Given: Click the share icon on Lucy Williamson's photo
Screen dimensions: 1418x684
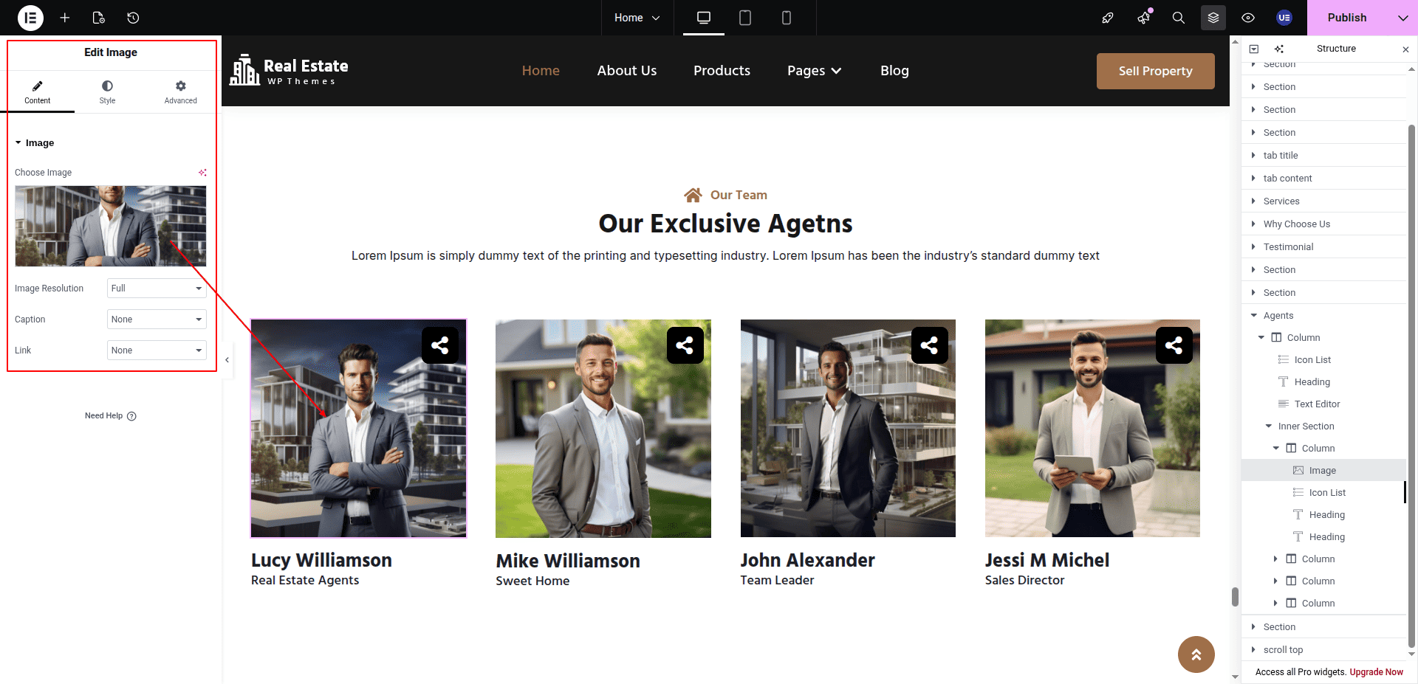Looking at the screenshot, I should [440, 345].
